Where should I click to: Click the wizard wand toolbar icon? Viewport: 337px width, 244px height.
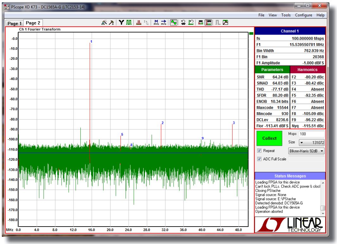pos(104,22)
